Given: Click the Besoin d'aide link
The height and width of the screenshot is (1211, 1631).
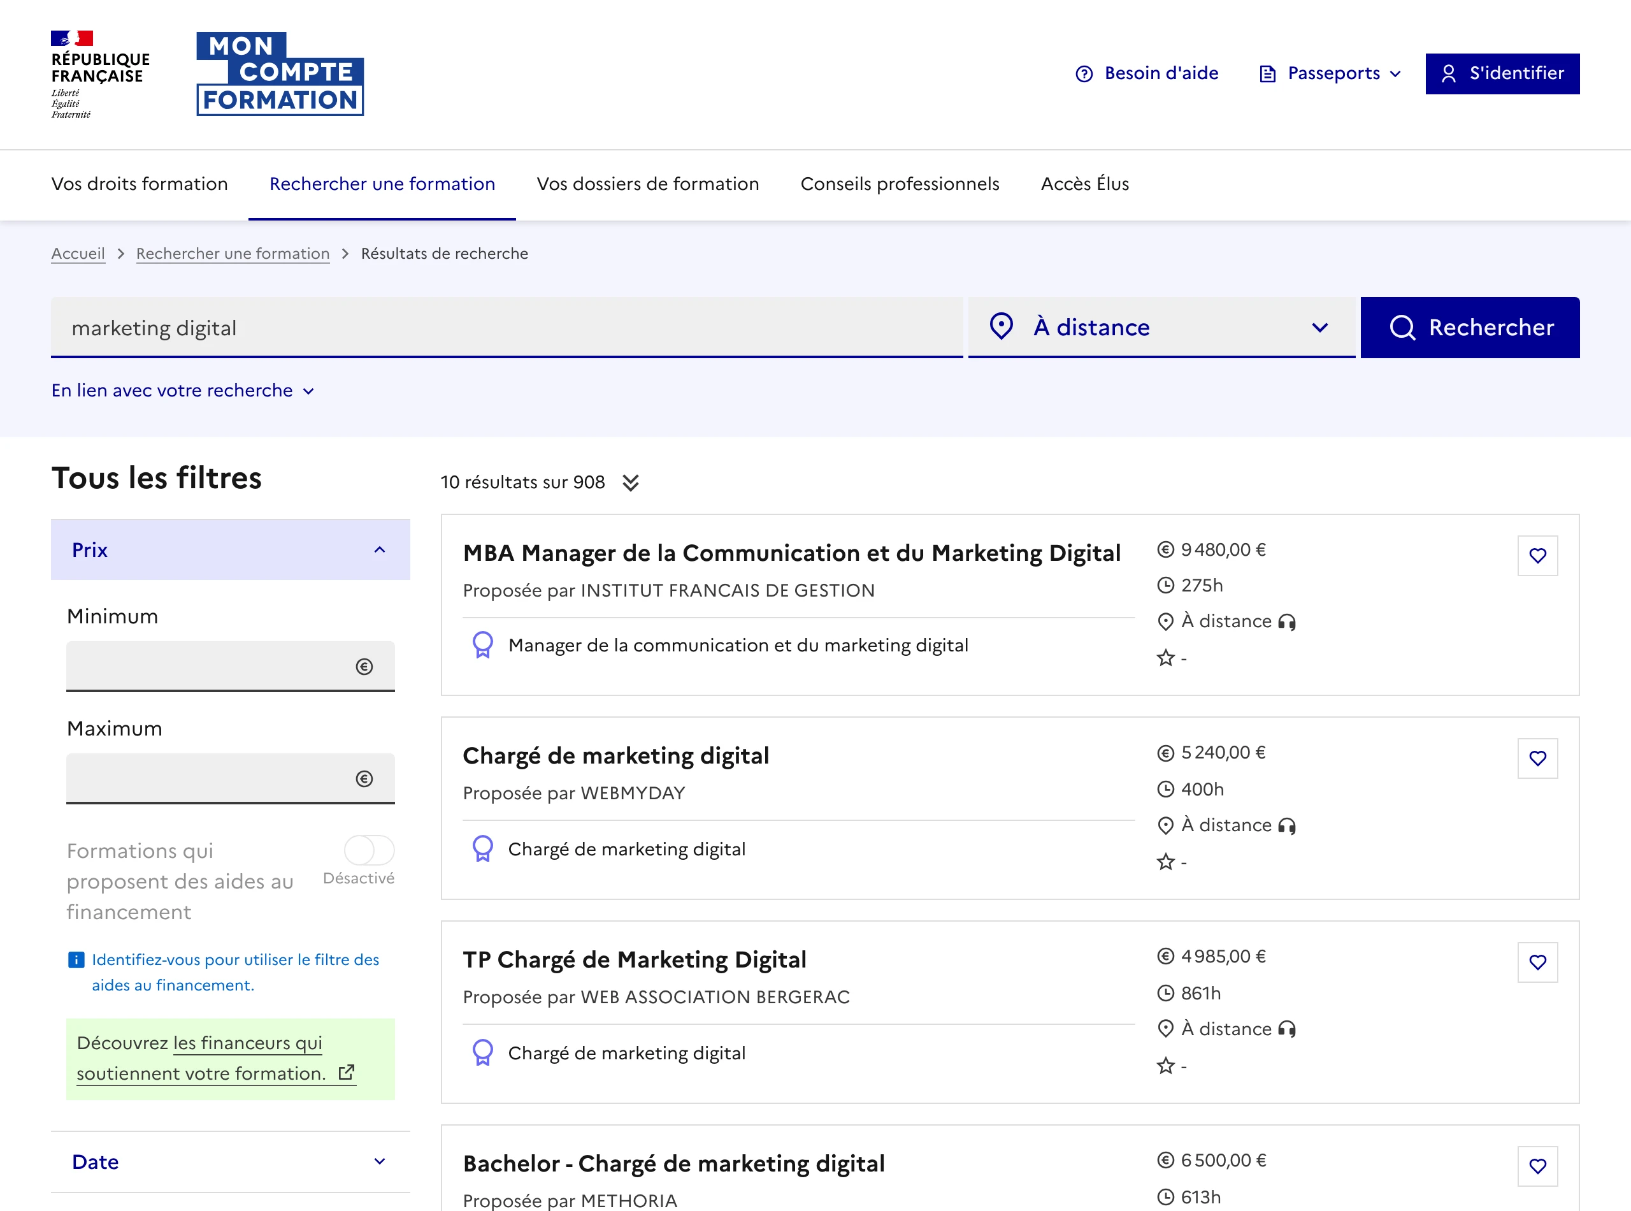Looking at the screenshot, I should (x=1147, y=74).
